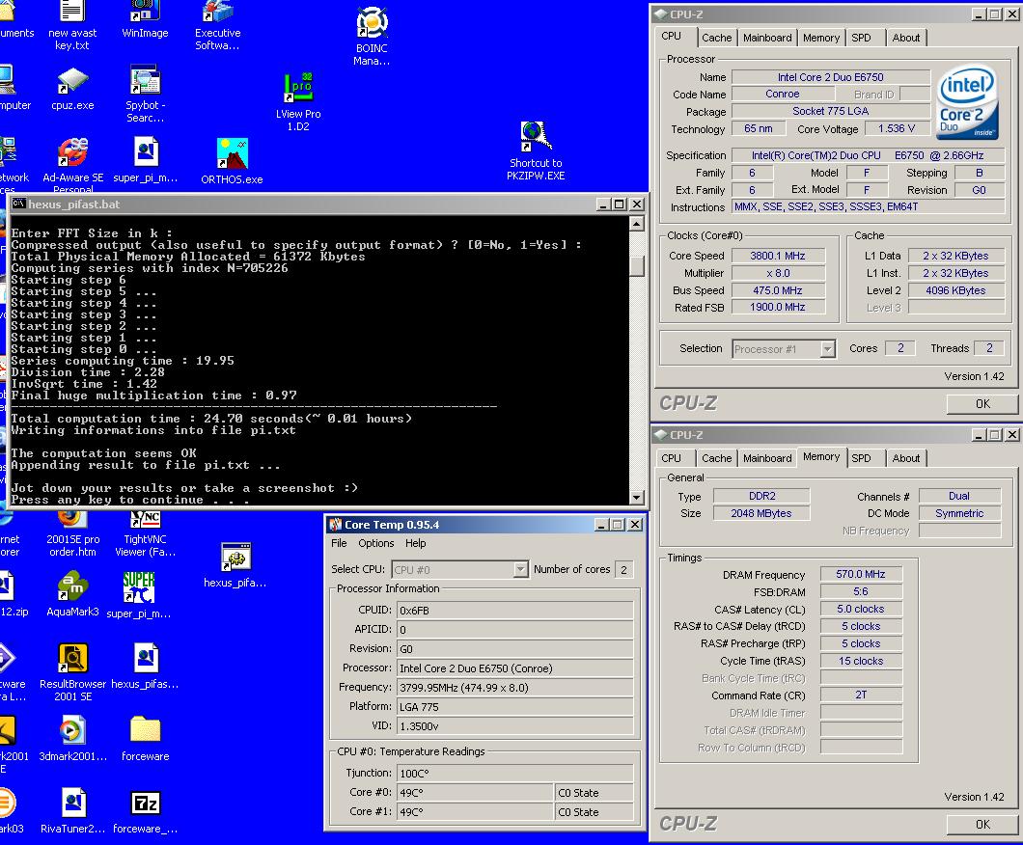Click the Bus Speed 475.0 MHz field
This screenshot has width=1023, height=845.
coord(778,290)
